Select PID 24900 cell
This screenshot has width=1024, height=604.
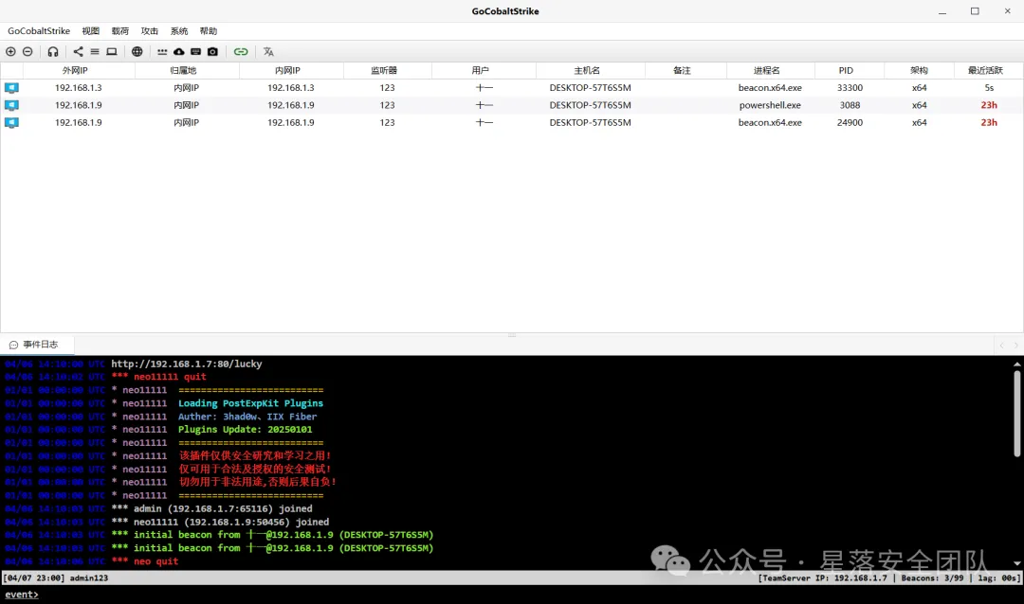850,123
